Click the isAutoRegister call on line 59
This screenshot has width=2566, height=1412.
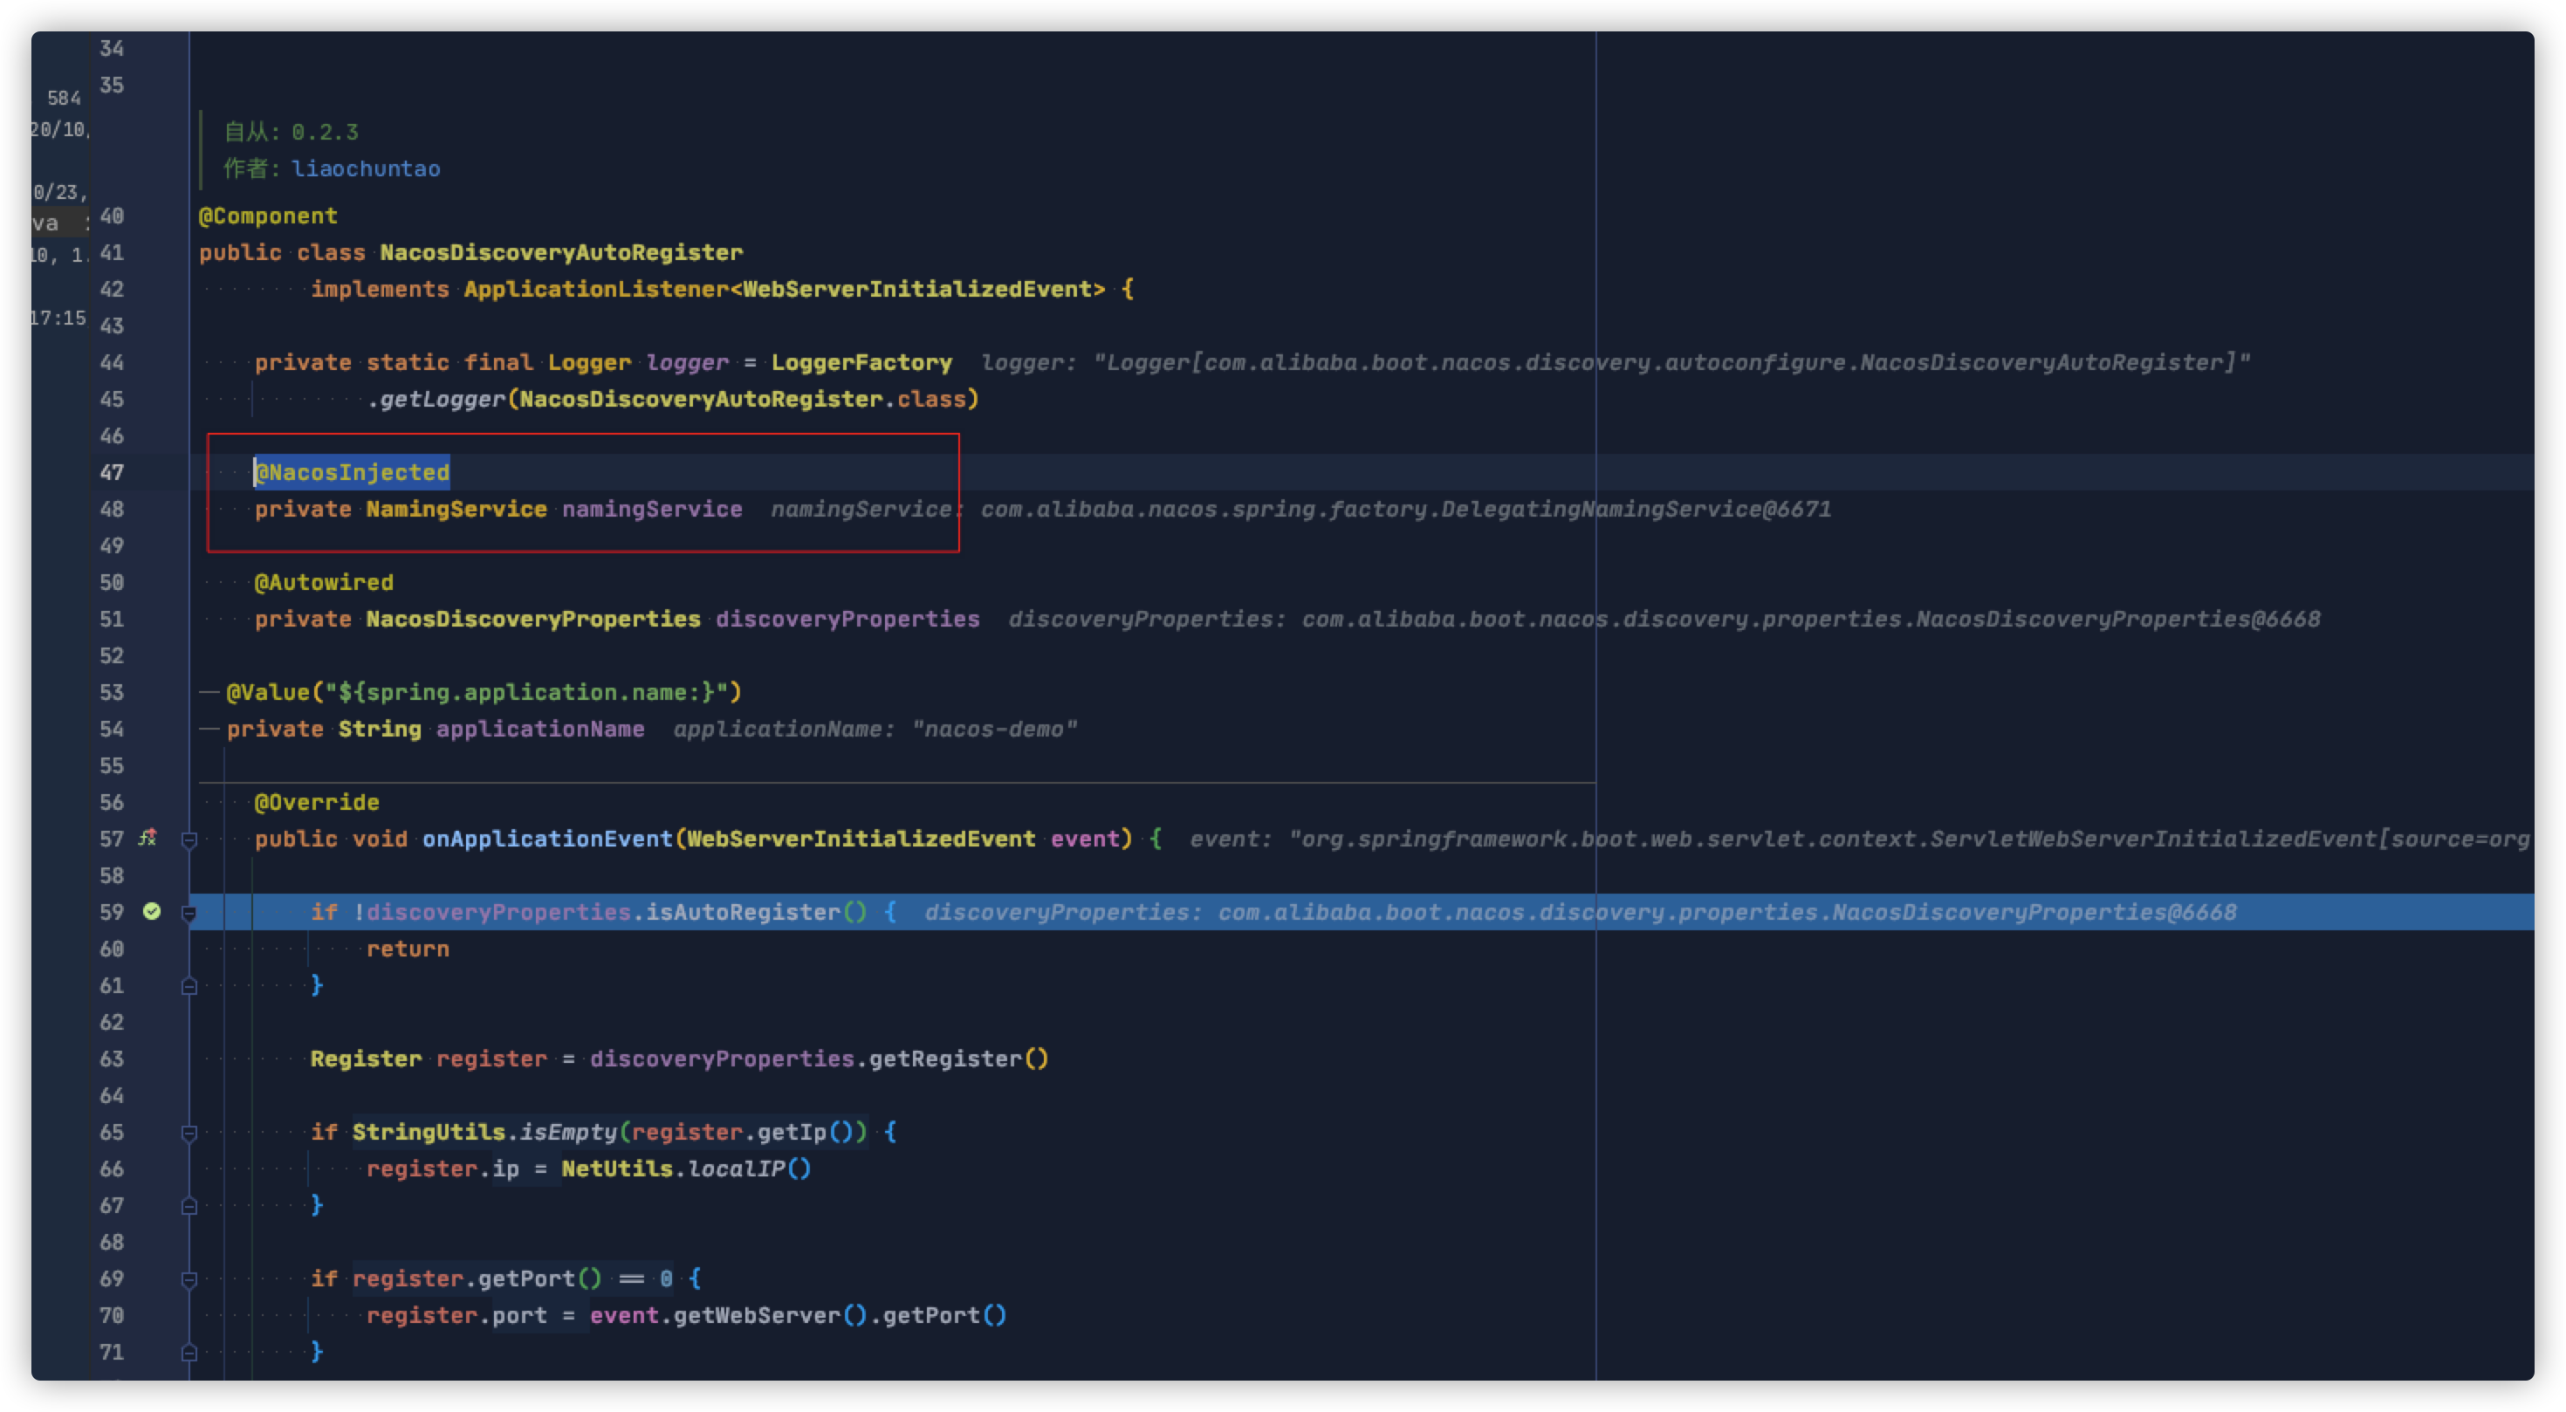click(x=743, y=912)
